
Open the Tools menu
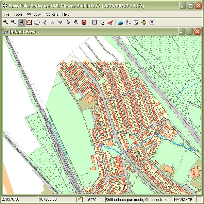coord(18,14)
